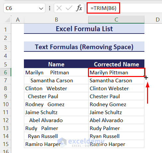Image resolution: width=162 pixels, height=153 pixels.
Task: Select column C header
Action: pyautogui.click(x=116, y=20)
